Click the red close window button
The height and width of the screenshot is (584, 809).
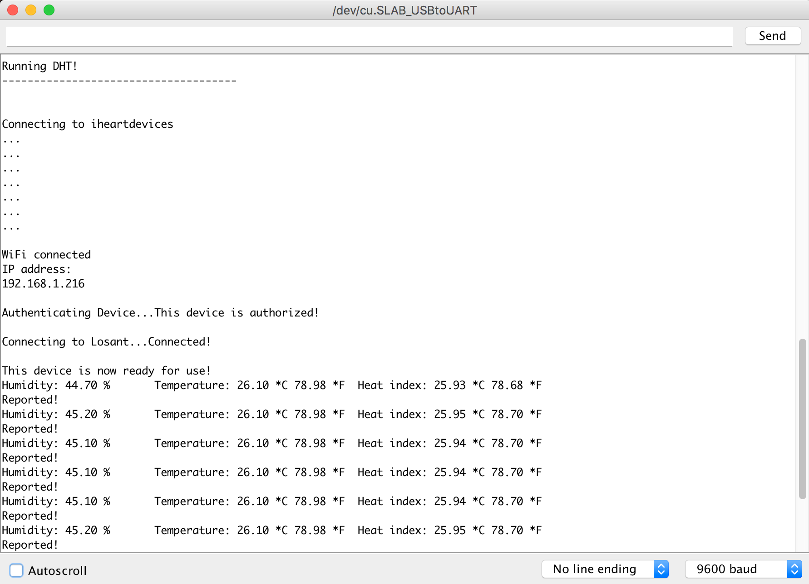click(13, 10)
